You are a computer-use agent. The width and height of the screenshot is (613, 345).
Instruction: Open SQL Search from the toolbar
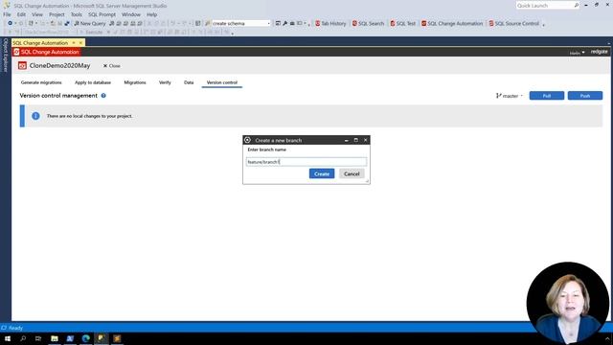(368, 23)
